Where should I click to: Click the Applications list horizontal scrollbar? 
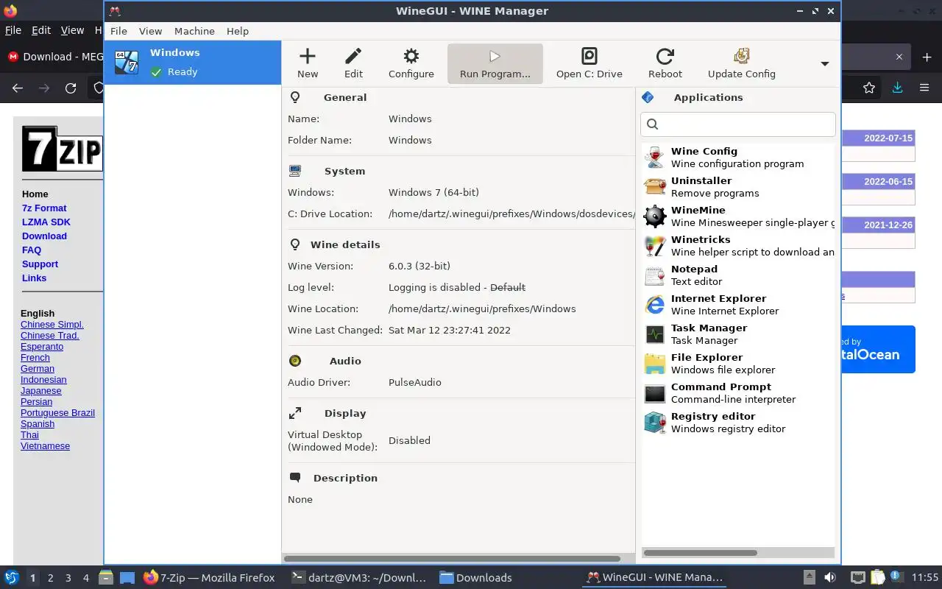(701, 552)
